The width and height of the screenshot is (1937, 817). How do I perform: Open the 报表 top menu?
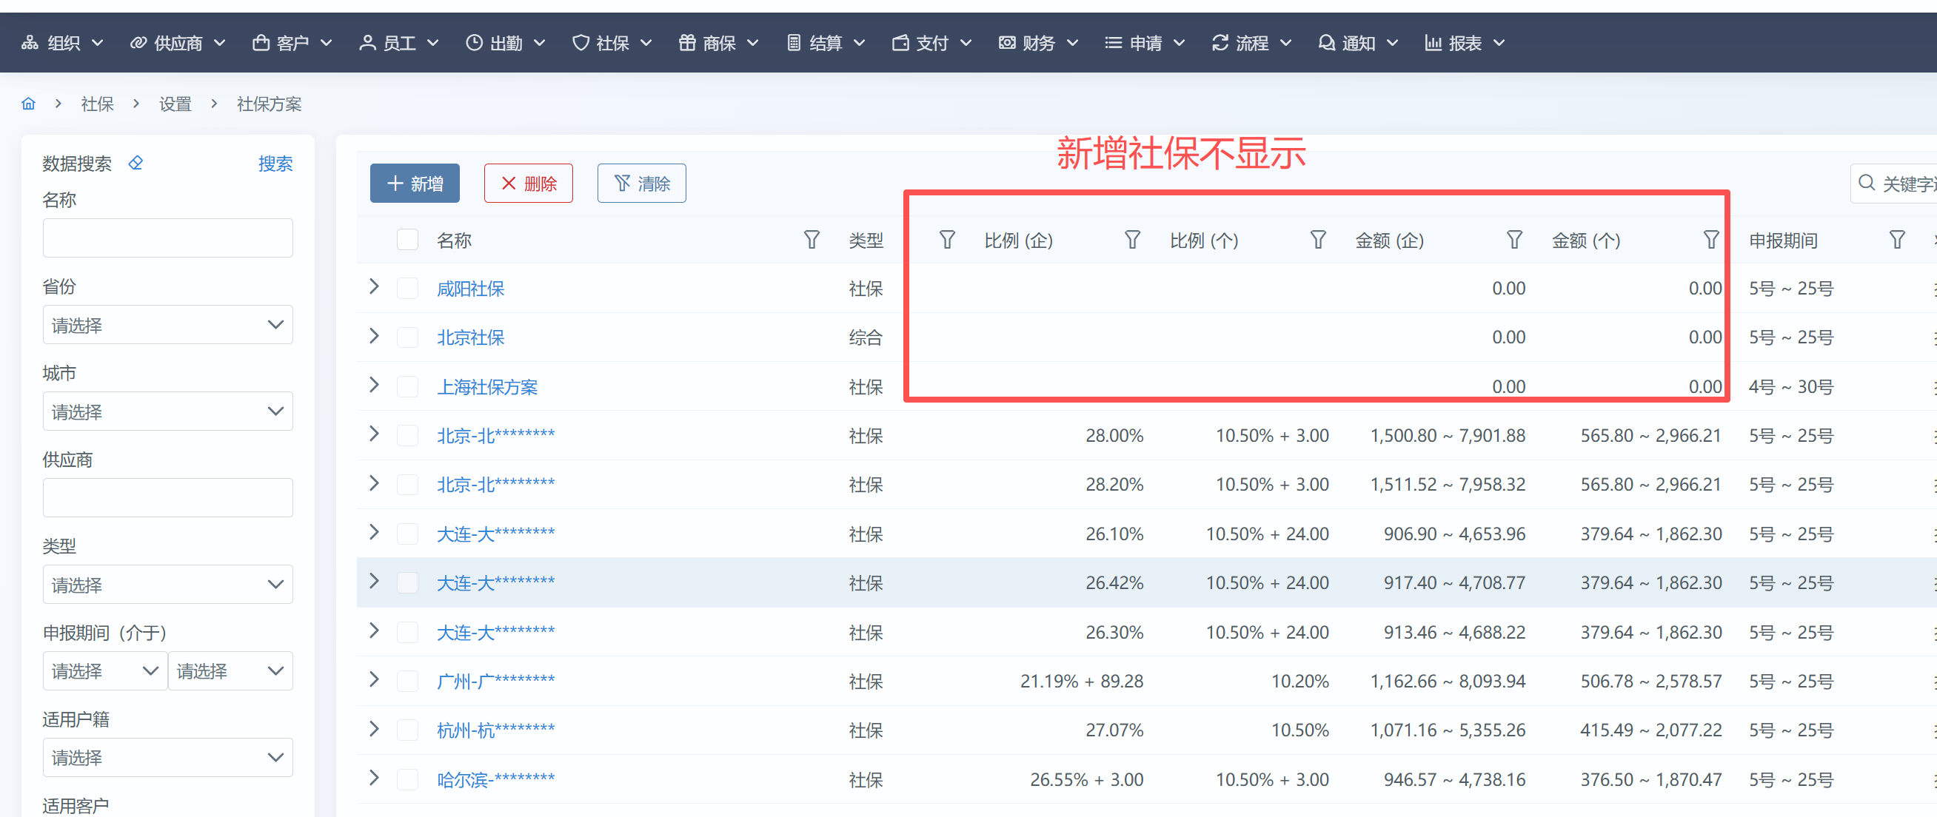pos(1464,43)
